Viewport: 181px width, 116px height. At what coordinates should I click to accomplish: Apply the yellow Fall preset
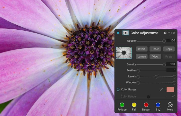pyautogui.click(x=134, y=105)
